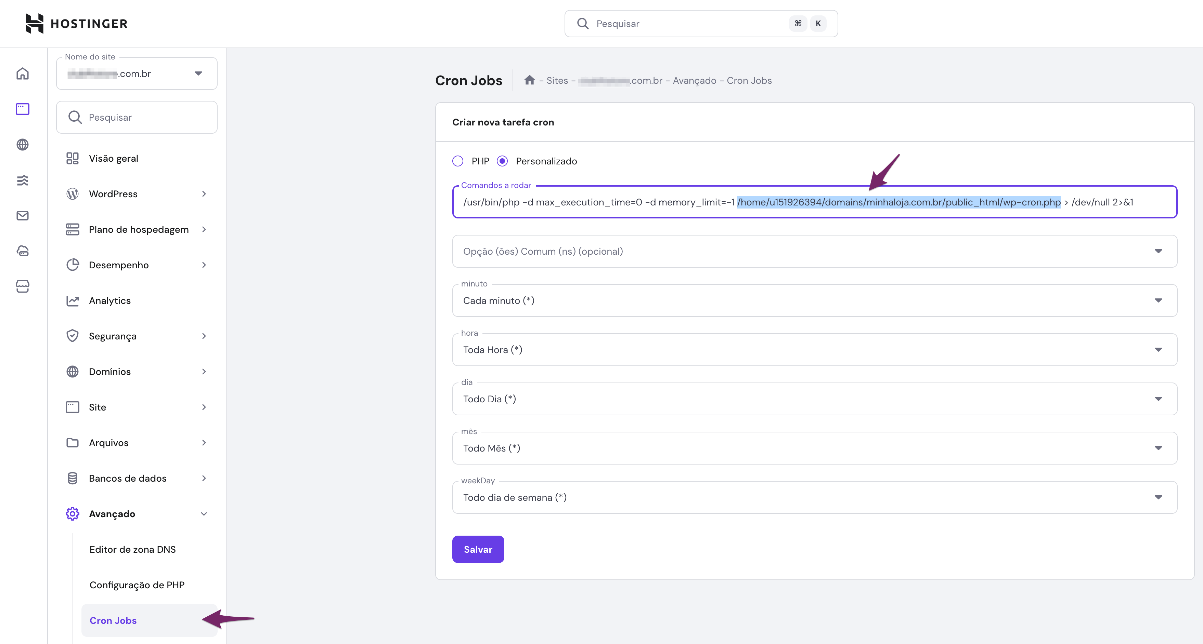Click the ⌘ shortcut key badge
The width and height of the screenshot is (1203, 644).
tap(798, 24)
